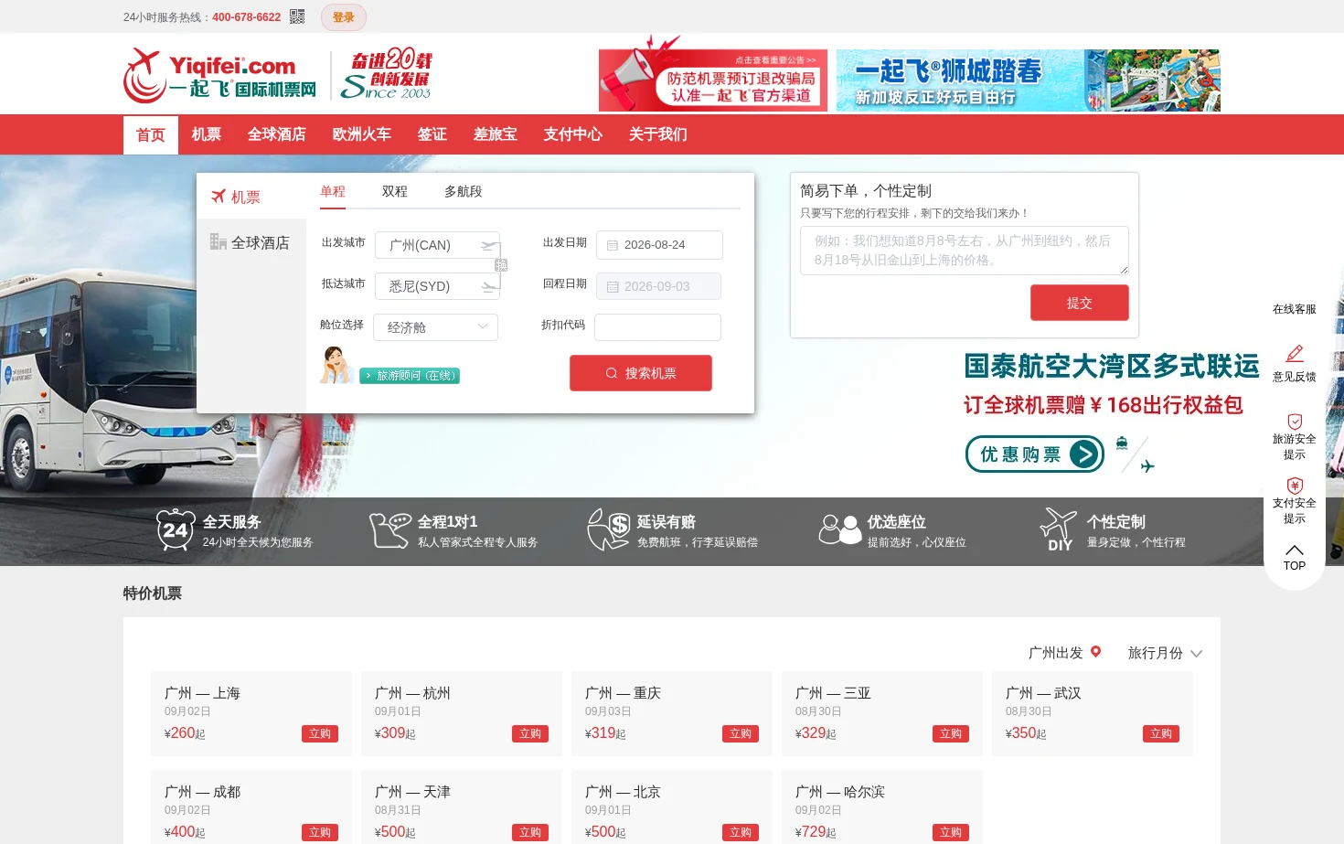1344x844 pixels.
Task: Open the payment safety shield icon 支付安全提示
Action: [1295, 486]
